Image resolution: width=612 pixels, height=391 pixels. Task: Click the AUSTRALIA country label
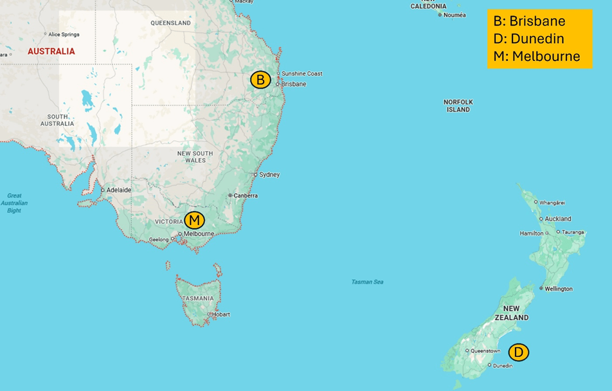coord(51,51)
